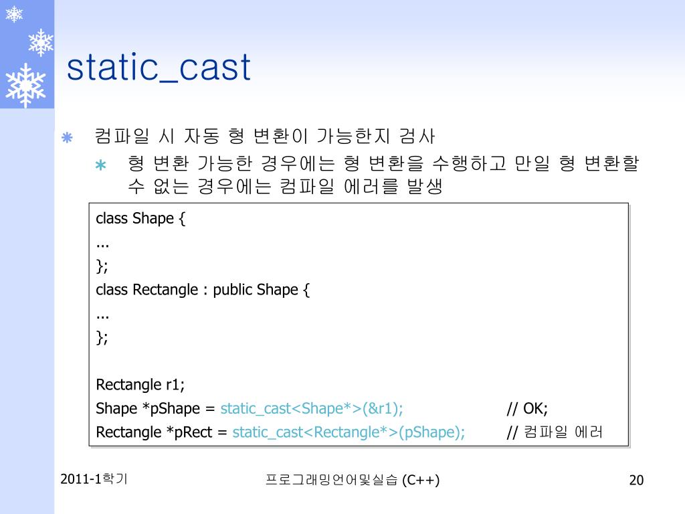Click the code line "class Shape {"
685x514 pixels.
140,218
